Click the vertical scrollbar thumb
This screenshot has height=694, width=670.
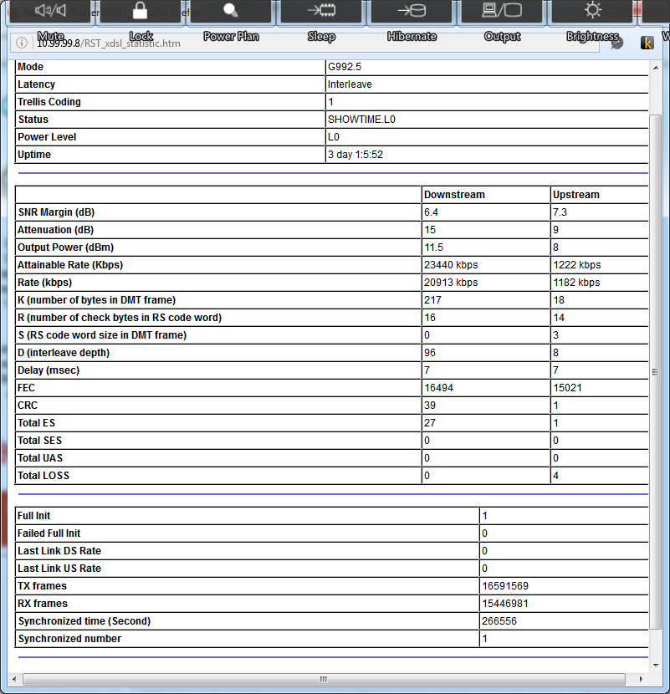point(656,372)
